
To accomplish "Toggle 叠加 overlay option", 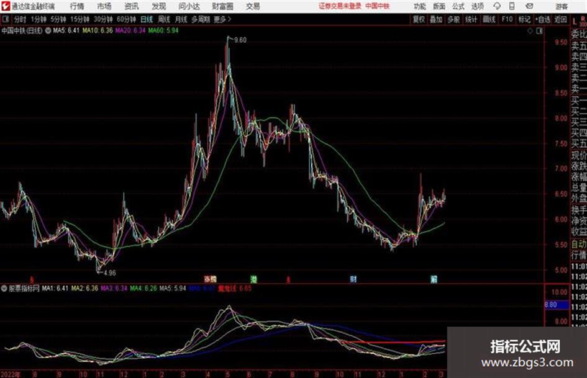I will pos(436,19).
